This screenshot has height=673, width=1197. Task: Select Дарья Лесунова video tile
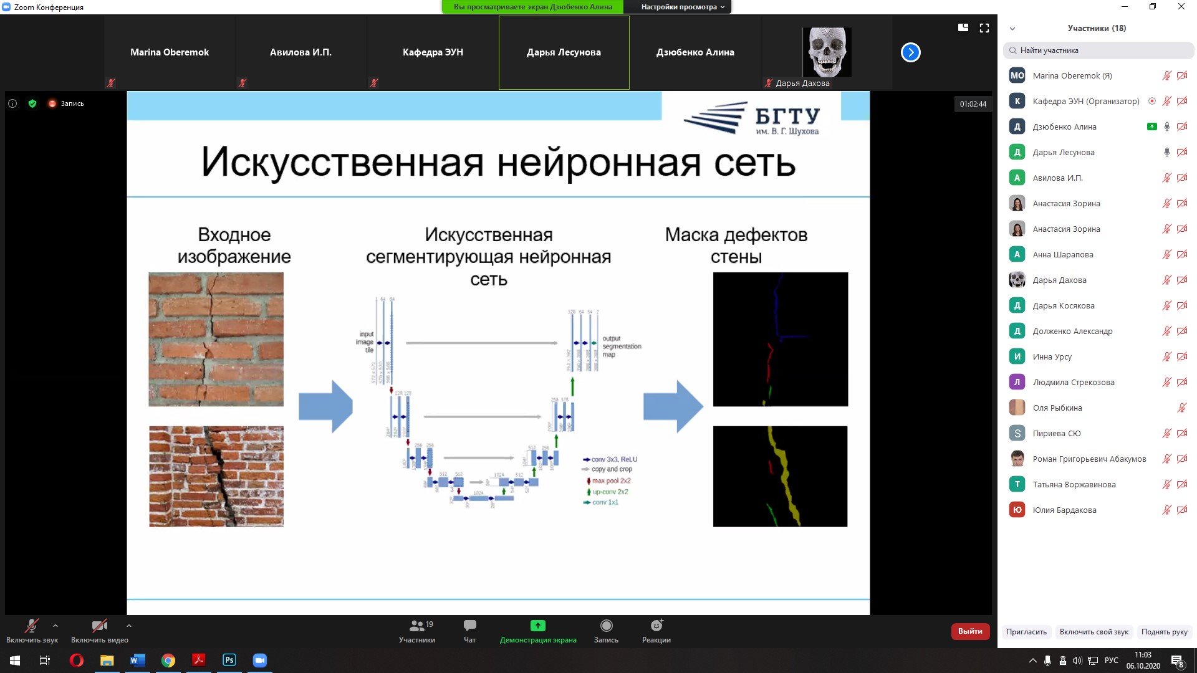tap(564, 52)
